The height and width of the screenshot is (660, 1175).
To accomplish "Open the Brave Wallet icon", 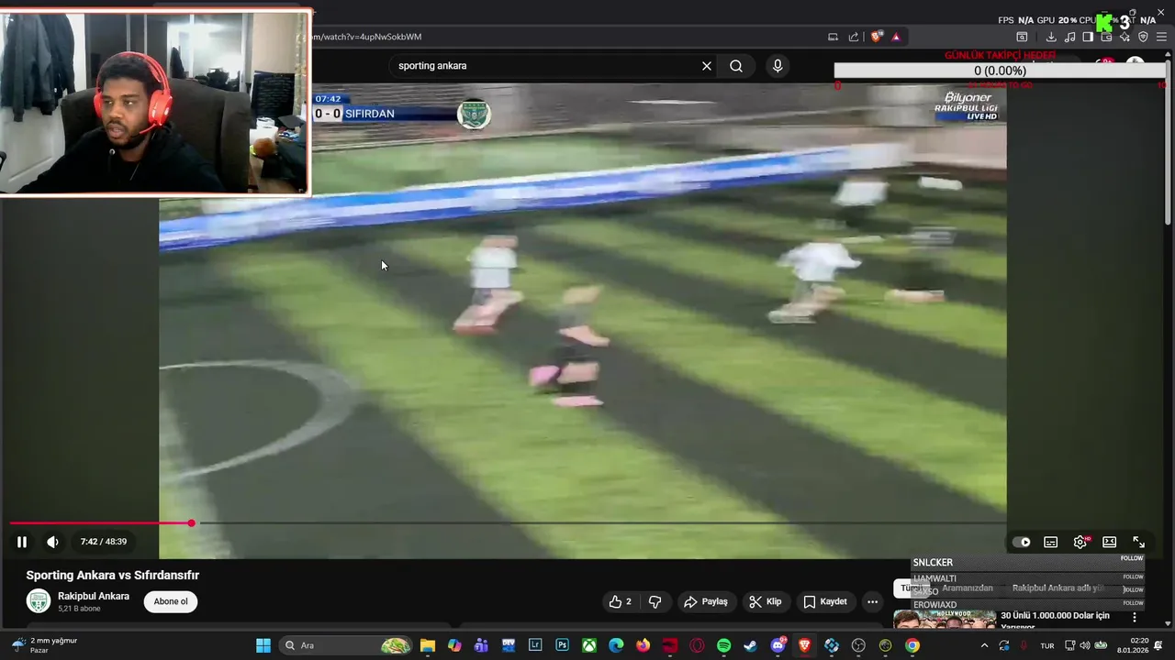I will pyautogui.click(x=1106, y=37).
